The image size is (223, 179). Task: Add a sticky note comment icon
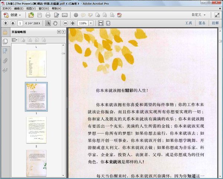coord(83,15)
